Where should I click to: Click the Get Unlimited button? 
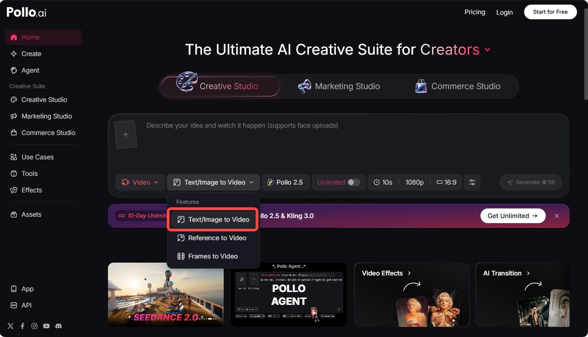(x=513, y=216)
